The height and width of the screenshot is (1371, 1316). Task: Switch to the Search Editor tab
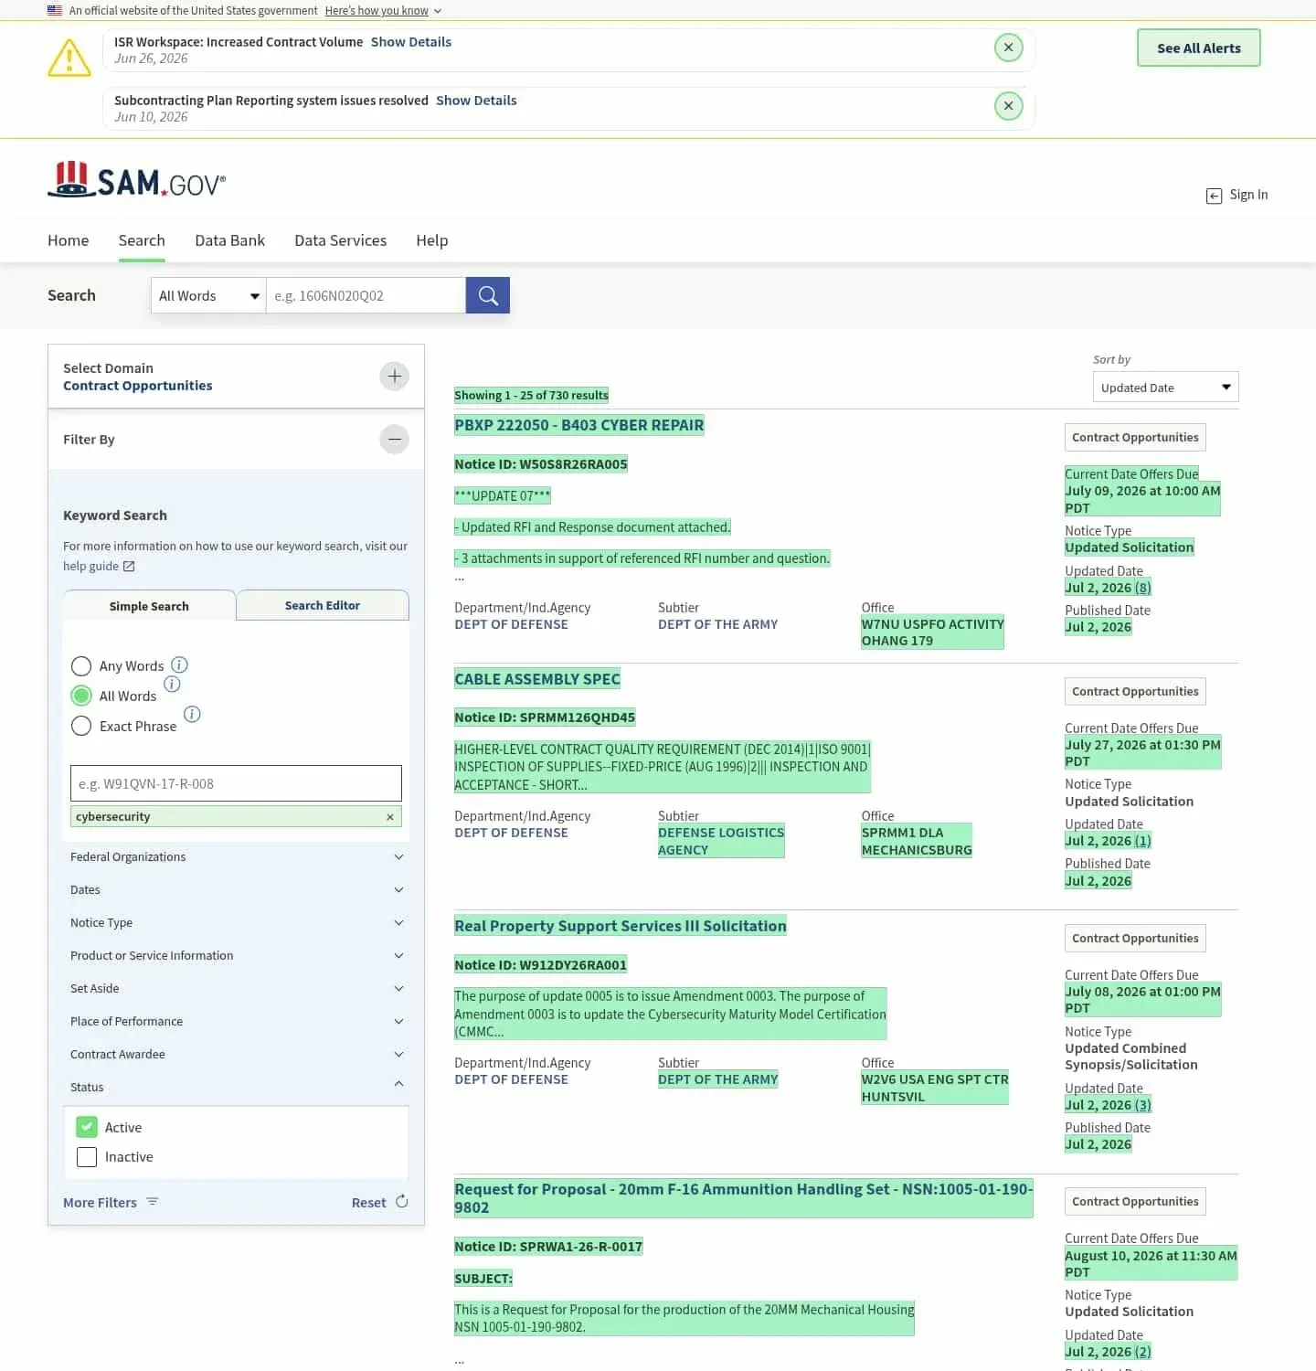point(323,605)
